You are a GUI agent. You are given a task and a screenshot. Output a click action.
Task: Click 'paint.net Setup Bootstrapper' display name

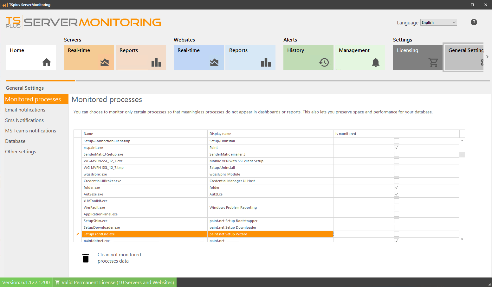pos(270,221)
